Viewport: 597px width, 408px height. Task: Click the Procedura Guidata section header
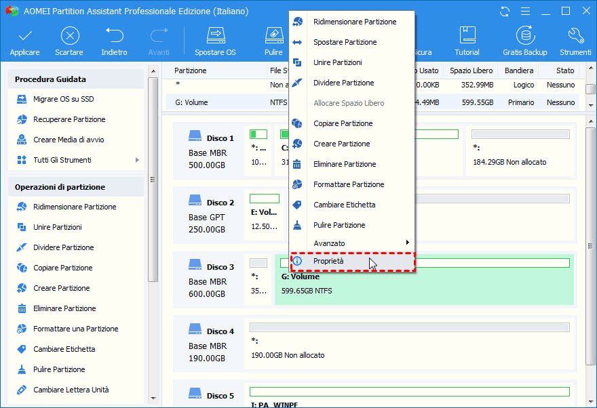point(76,79)
